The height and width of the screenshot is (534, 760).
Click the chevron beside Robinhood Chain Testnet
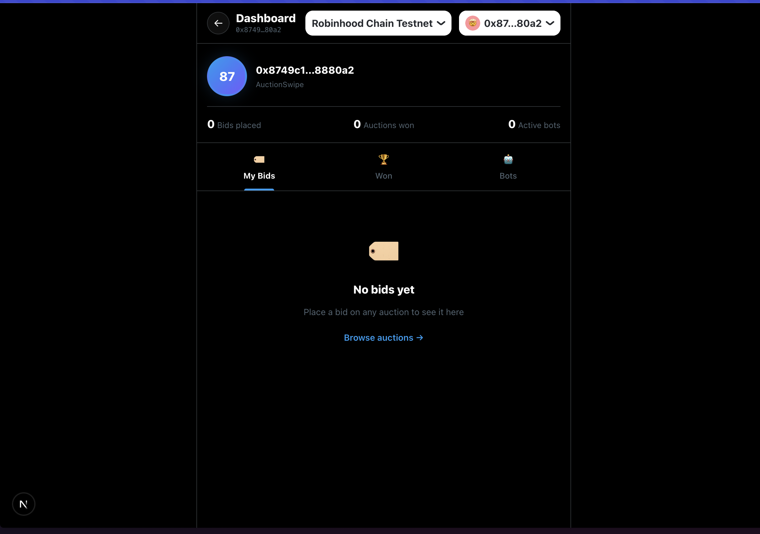point(441,23)
